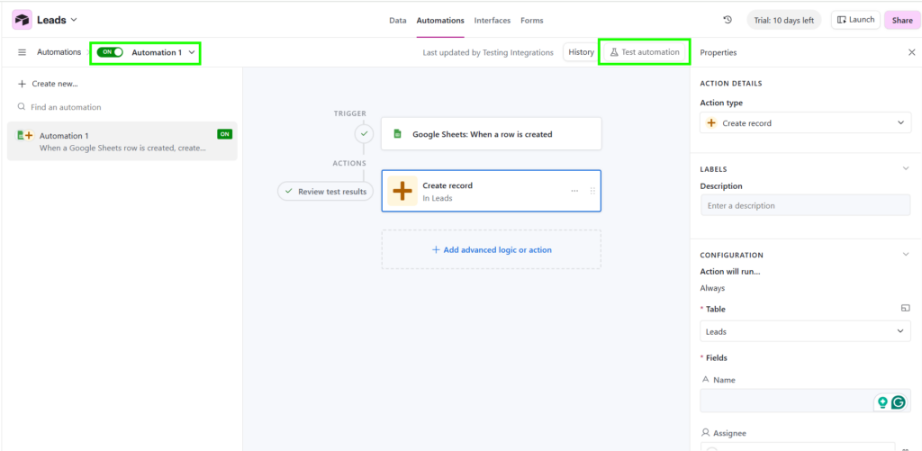Image resolution: width=922 pixels, height=451 pixels.
Task: Click the expand icon next to Table
Action: click(905, 309)
